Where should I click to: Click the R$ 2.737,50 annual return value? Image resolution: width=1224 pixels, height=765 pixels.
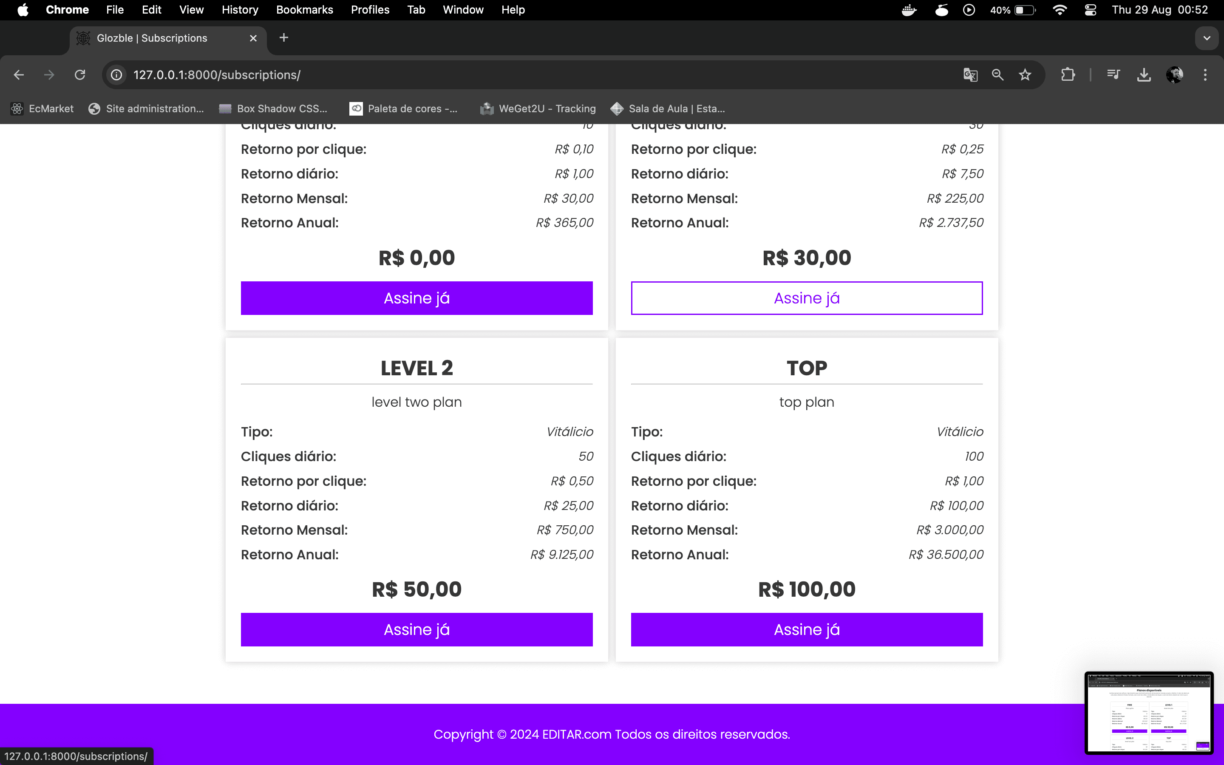951,223
